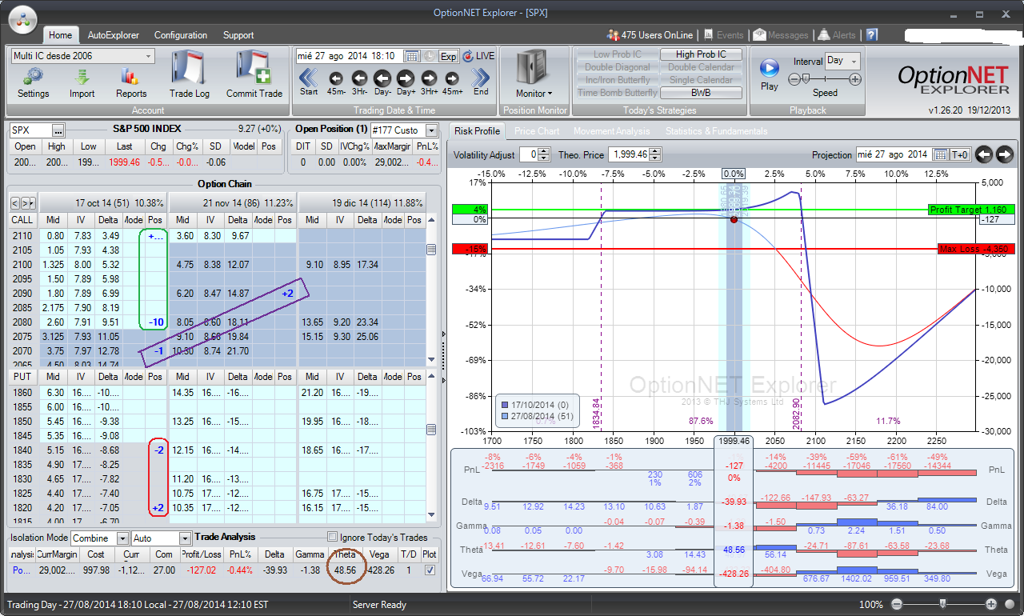Open the Configuration menu tab

tap(180, 35)
